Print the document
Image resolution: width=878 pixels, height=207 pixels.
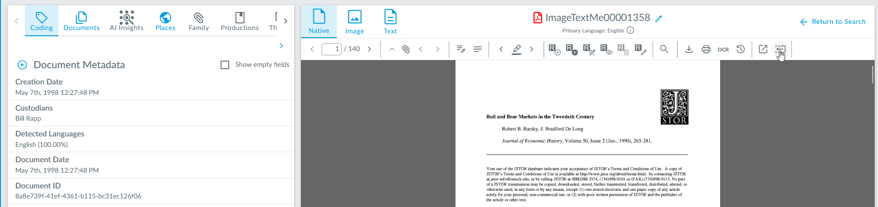(x=706, y=49)
